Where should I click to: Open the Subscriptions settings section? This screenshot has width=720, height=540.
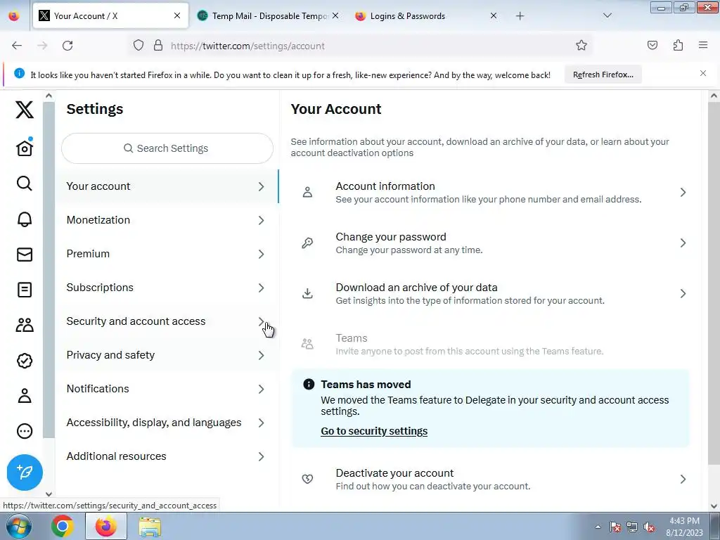pos(166,288)
